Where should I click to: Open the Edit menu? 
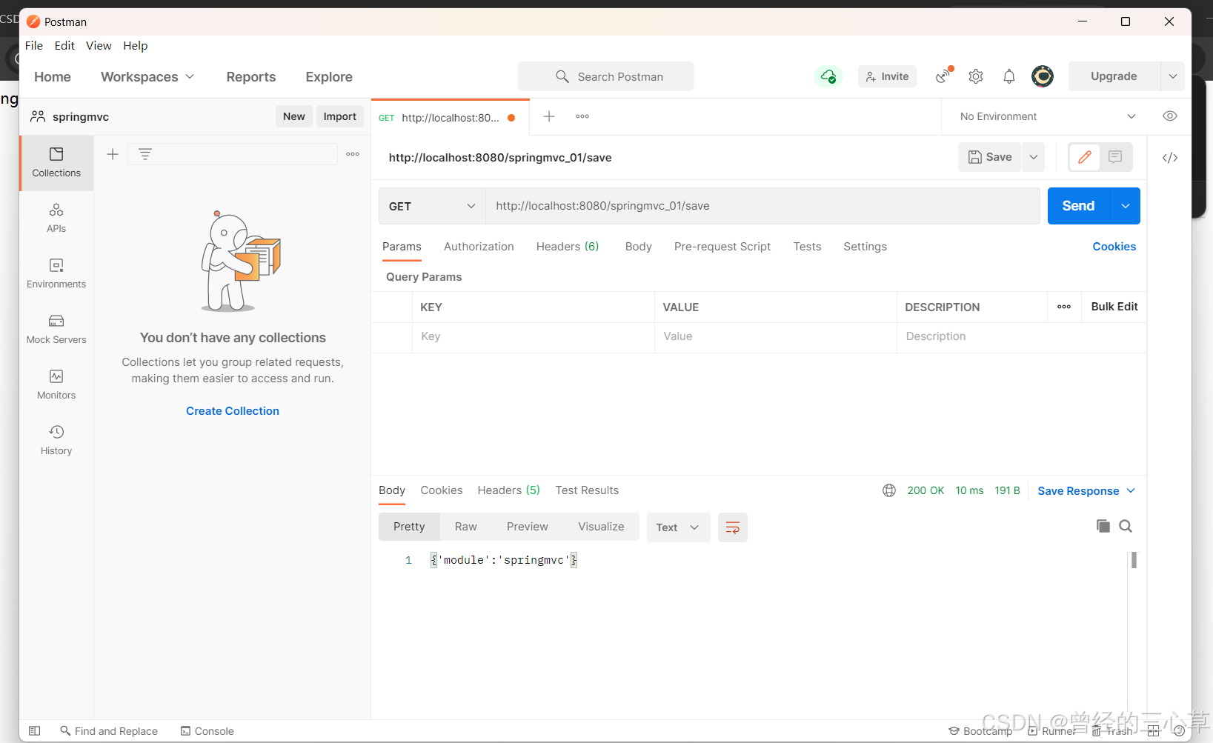[x=64, y=46]
